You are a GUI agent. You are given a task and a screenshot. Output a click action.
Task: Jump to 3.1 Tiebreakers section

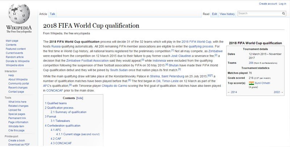point(60,121)
